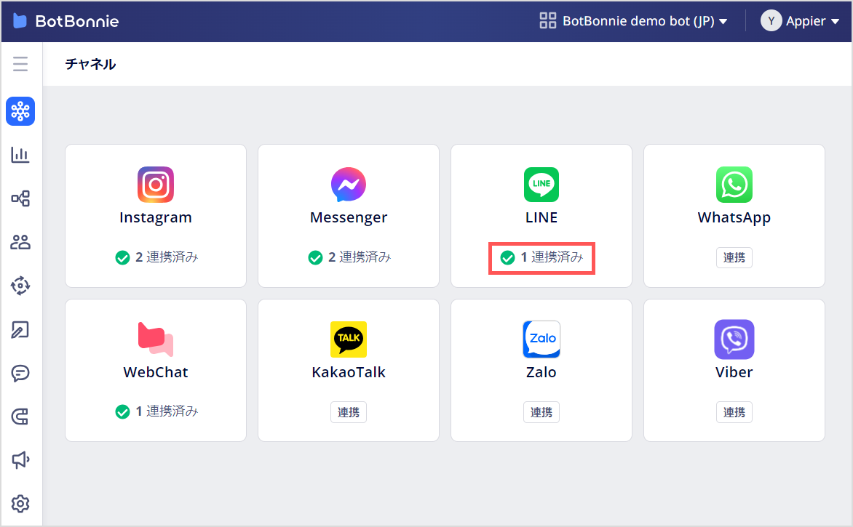Click the チャネル page heading
Image resolution: width=853 pixels, height=527 pixels.
tap(90, 64)
